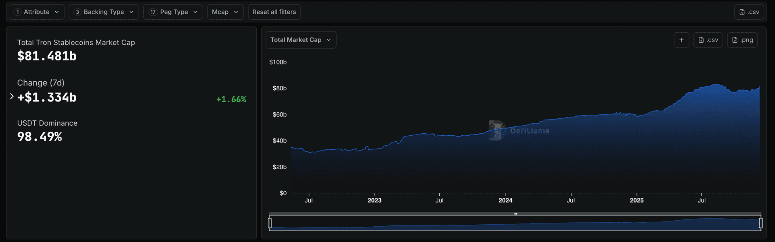Open the Total Market Cap chart selector
This screenshot has height=242, width=775.
pyautogui.click(x=301, y=40)
